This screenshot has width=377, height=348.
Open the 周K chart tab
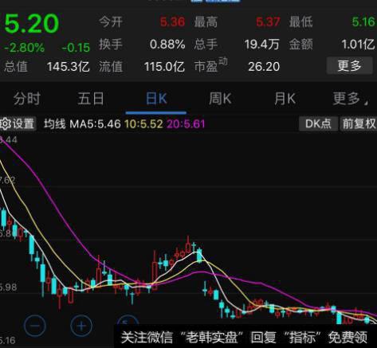point(220,99)
